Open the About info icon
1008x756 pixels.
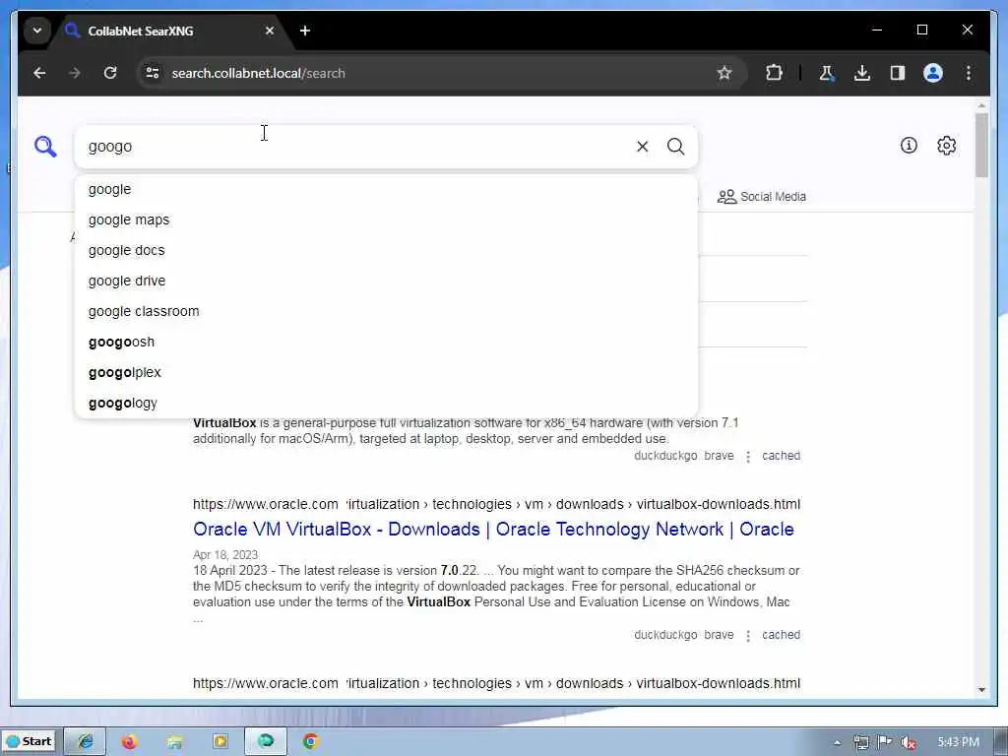coord(909,146)
